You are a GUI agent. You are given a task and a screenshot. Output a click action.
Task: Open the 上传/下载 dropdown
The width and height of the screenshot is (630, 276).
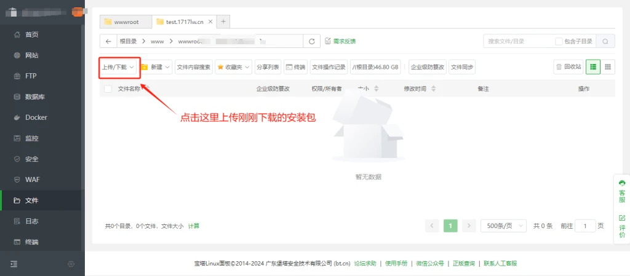118,67
